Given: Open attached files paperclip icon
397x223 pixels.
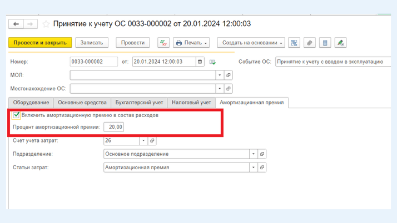Looking at the screenshot, I should point(309,43).
